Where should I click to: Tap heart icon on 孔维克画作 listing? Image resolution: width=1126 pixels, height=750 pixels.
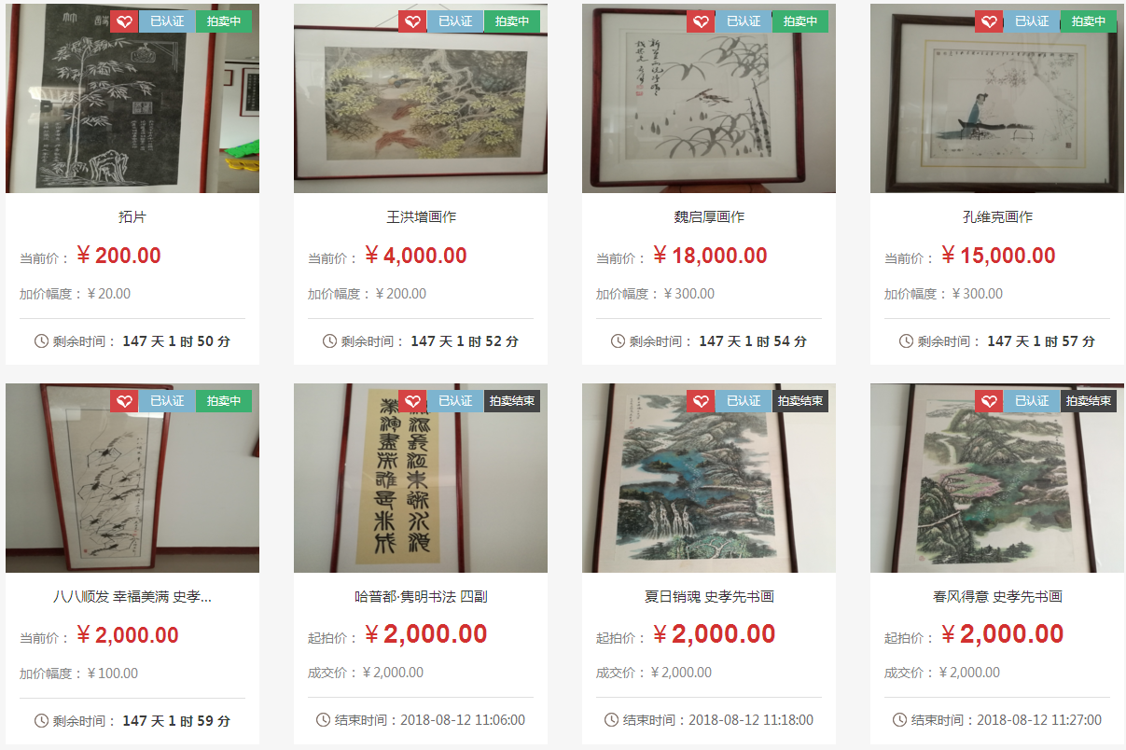tap(989, 21)
